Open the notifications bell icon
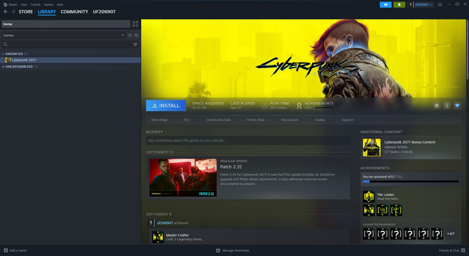469x256 pixels. 399,4
